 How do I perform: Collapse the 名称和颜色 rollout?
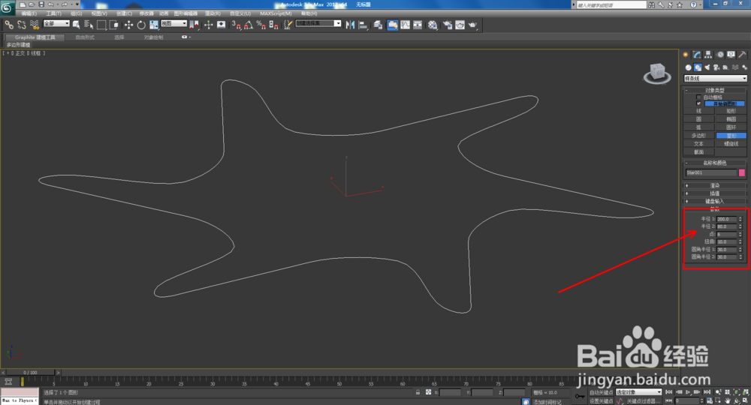point(715,163)
